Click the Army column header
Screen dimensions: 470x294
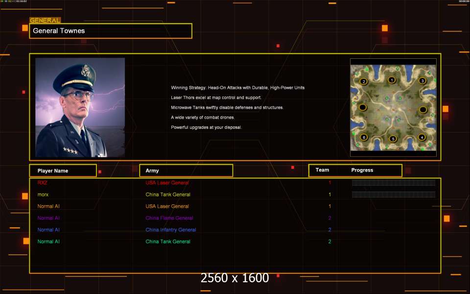pos(186,171)
